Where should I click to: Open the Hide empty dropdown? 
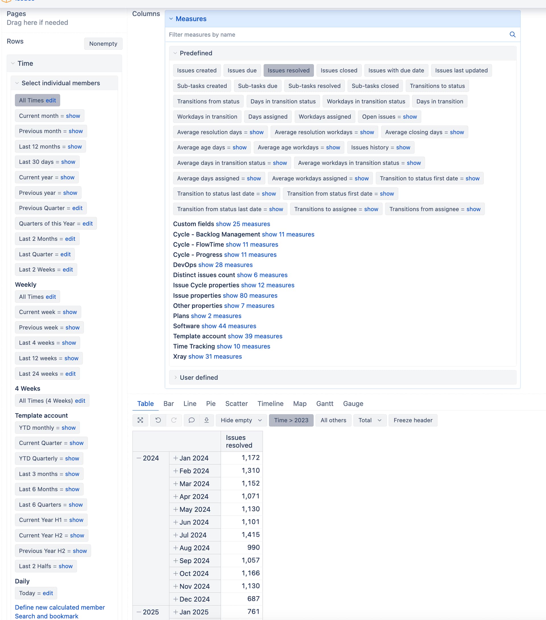tap(241, 420)
